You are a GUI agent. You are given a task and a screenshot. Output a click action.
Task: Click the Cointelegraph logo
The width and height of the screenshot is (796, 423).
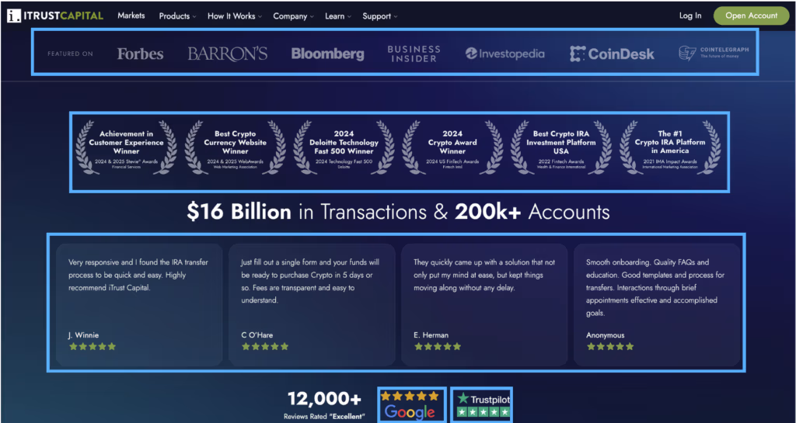click(x=714, y=54)
